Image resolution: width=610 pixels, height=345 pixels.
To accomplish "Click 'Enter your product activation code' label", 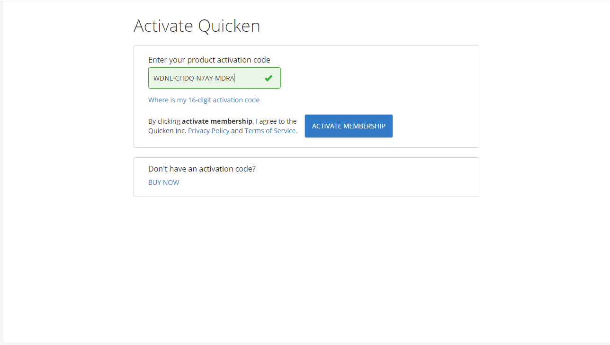I will point(209,60).
